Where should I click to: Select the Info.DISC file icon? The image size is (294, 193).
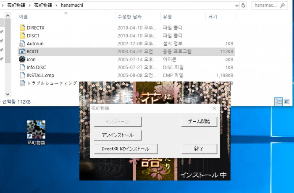tap(22, 67)
